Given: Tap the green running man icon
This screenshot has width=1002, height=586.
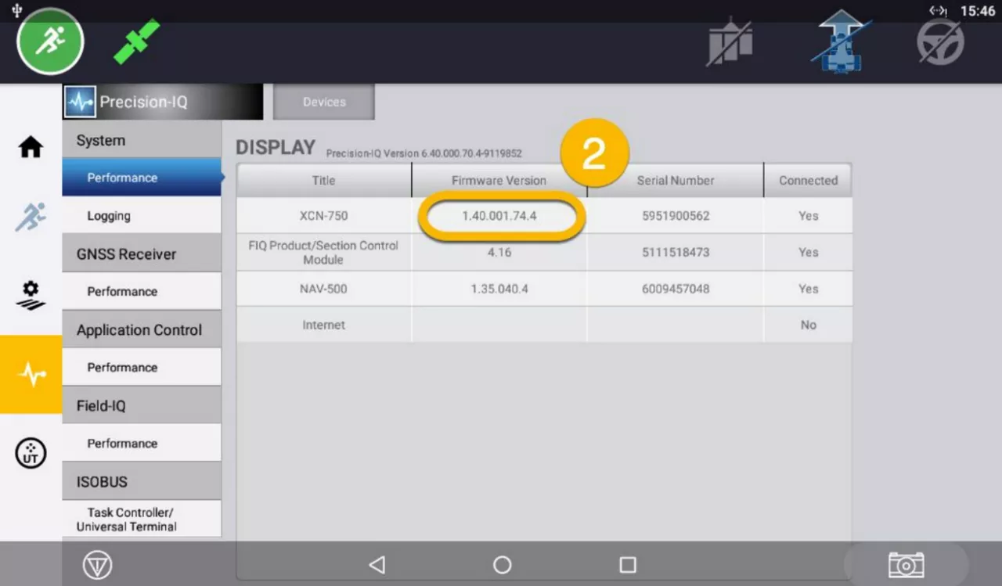Looking at the screenshot, I should point(50,41).
